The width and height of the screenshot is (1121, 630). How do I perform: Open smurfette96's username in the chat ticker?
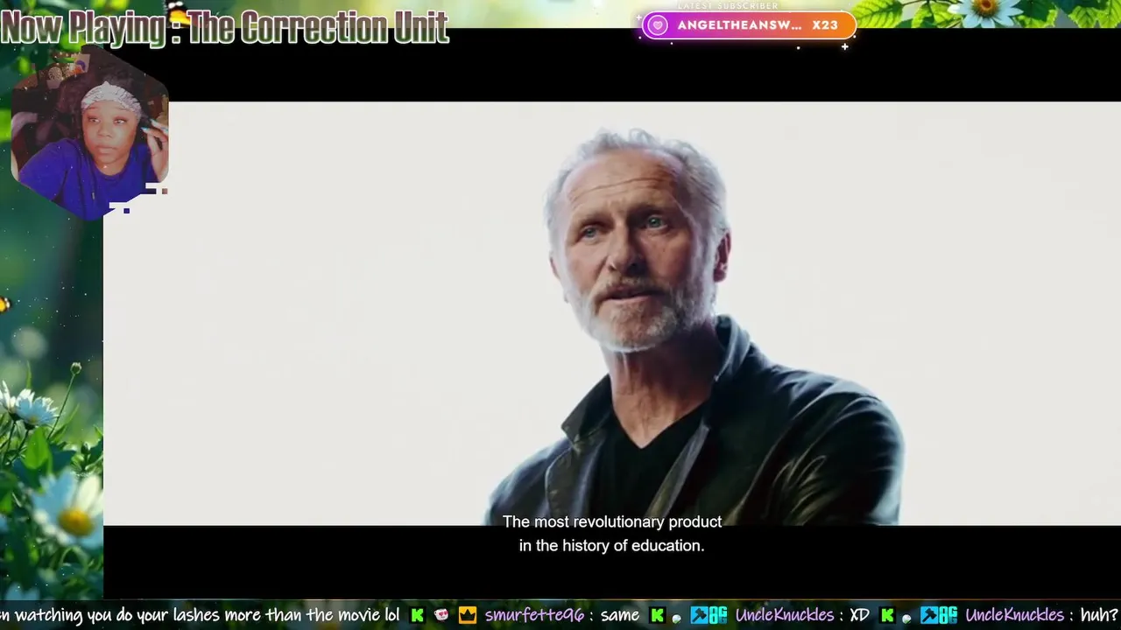pyautogui.click(x=534, y=615)
